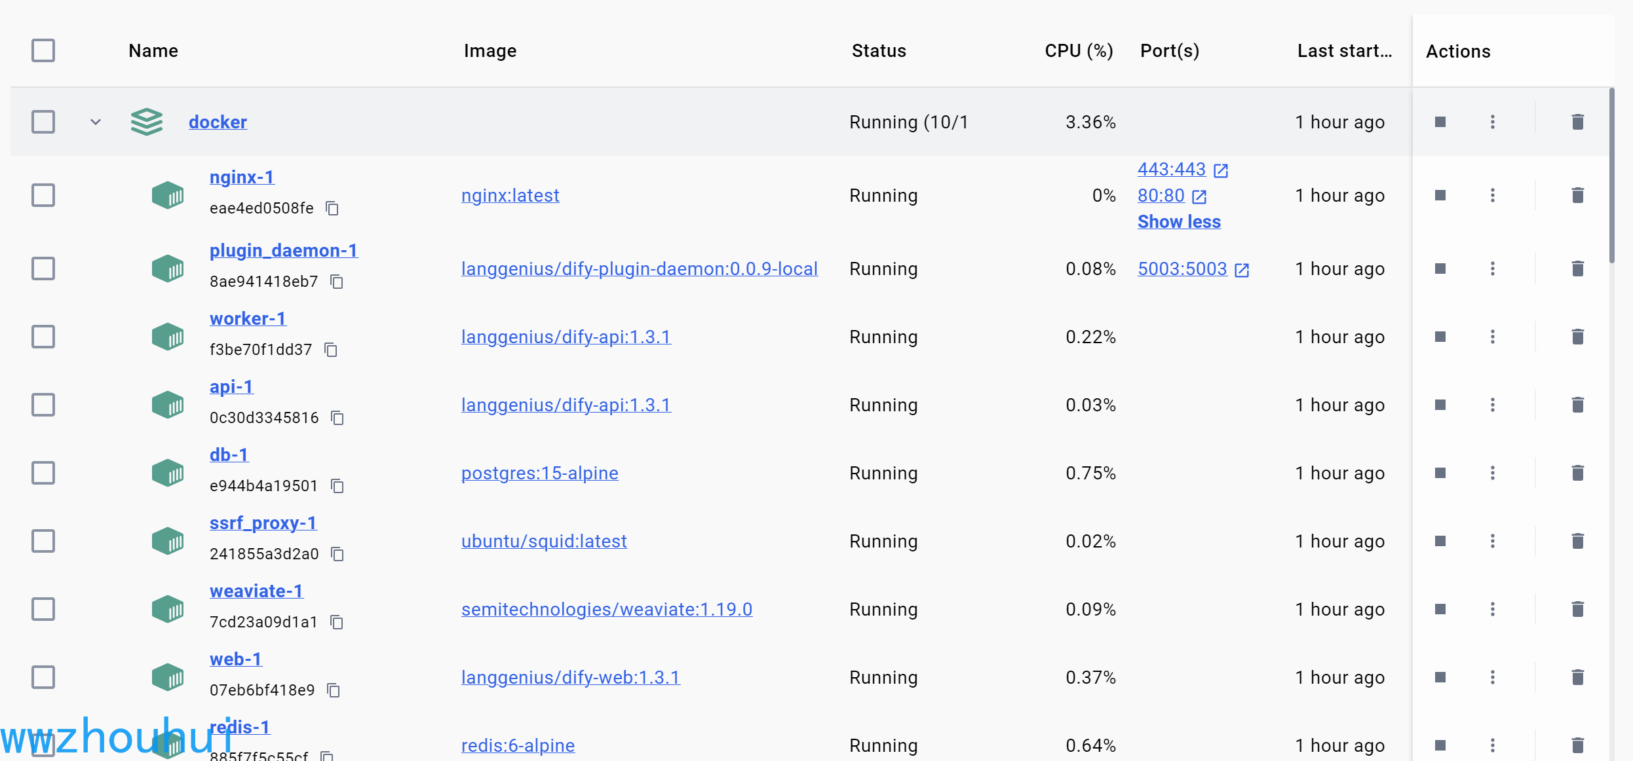
Task: Stop the entire docker compose stack
Action: click(1440, 122)
